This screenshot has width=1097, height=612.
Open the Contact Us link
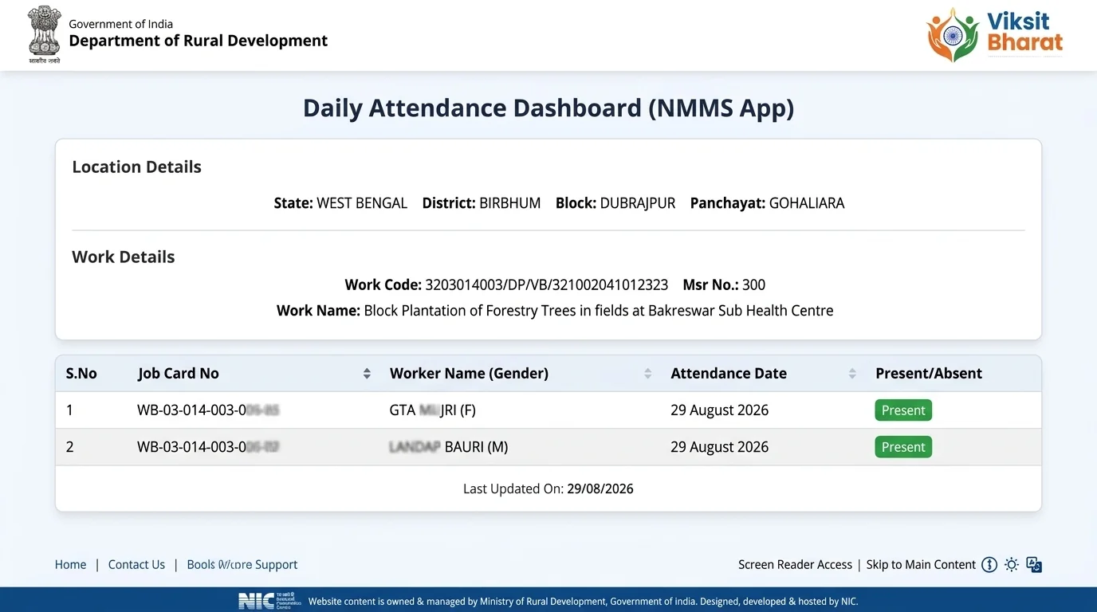[x=136, y=565]
